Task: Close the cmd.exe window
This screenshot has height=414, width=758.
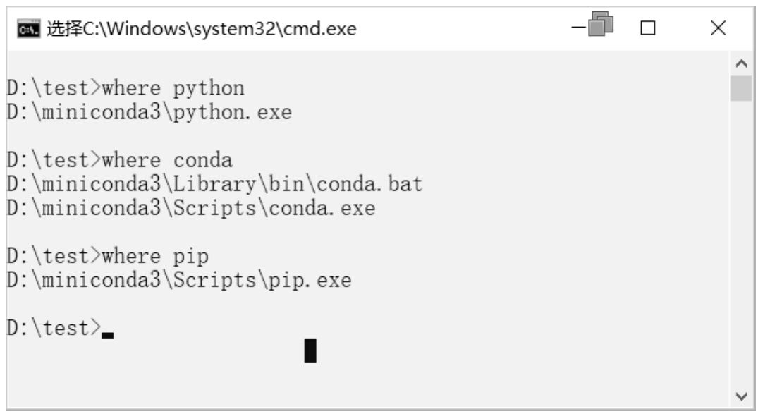Action: click(x=719, y=28)
